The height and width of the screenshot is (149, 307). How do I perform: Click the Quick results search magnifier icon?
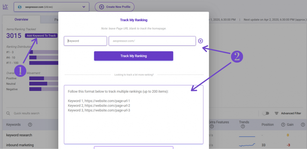click(8, 113)
